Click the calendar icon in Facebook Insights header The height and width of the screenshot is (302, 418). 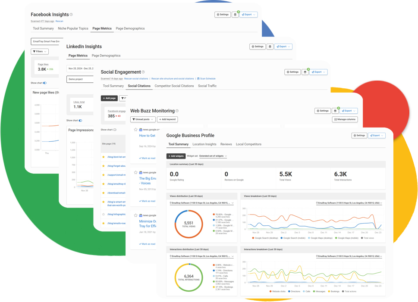click(x=235, y=15)
